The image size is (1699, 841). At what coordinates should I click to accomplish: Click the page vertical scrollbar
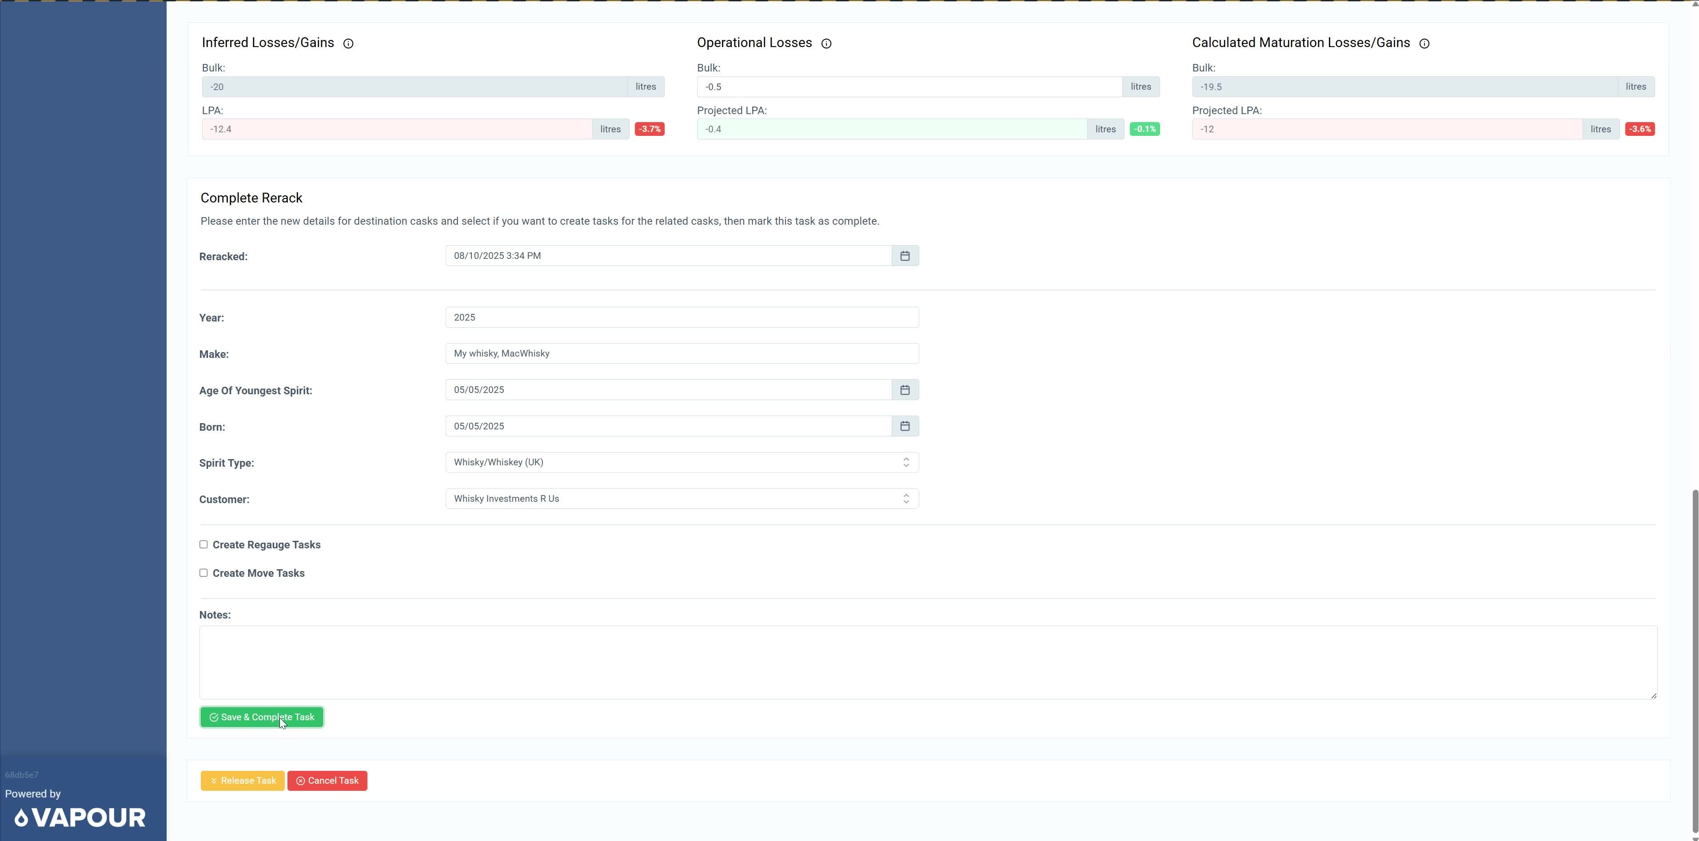pos(1695,659)
